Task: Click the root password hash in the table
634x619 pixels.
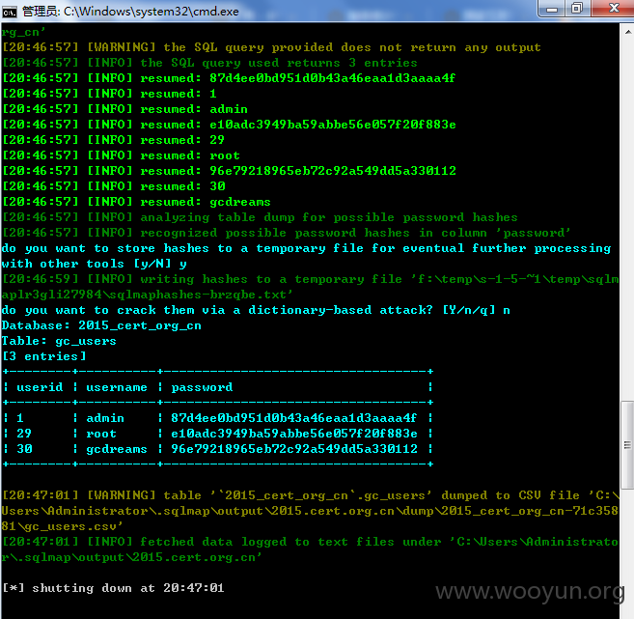Action: [294, 434]
